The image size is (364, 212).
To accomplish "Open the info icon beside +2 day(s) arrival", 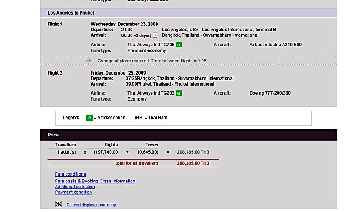I will pyautogui.click(x=155, y=35).
